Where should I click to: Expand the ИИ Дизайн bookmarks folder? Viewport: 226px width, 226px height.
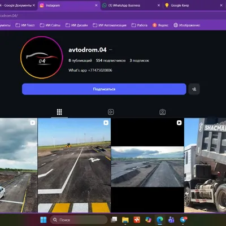coord(77,25)
